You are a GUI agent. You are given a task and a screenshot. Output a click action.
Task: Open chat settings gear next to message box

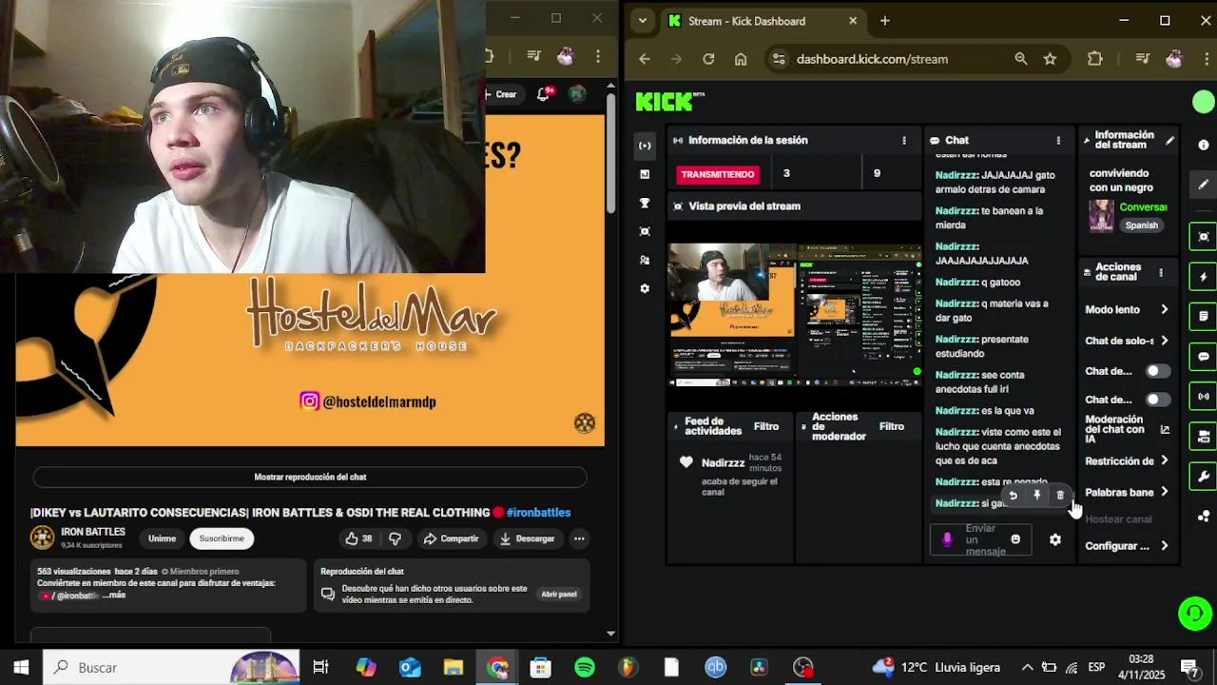pyautogui.click(x=1054, y=539)
